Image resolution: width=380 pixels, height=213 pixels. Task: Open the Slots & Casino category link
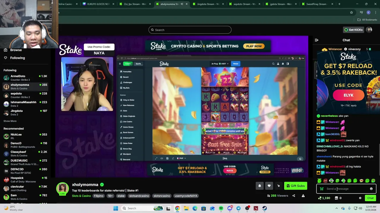[81, 196]
